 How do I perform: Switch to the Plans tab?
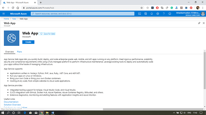pos(19,52)
